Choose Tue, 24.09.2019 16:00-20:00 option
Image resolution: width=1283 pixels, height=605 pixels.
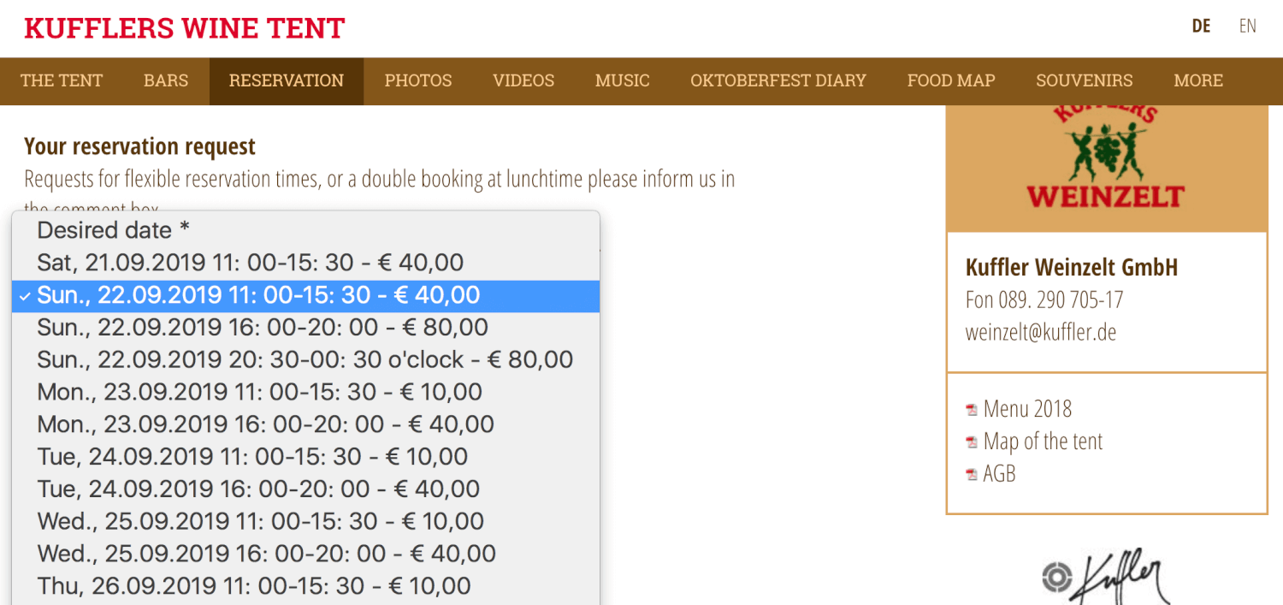pyautogui.click(x=305, y=489)
